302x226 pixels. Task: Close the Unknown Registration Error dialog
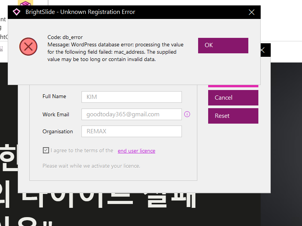point(251,12)
